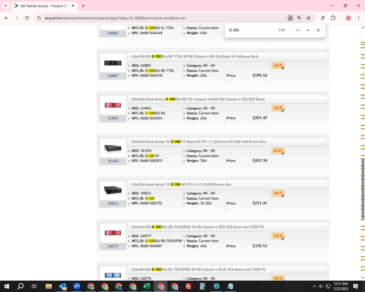This screenshot has height=292, width=365.
Task: Click the $201.47 price
Action: pos(260,118)
